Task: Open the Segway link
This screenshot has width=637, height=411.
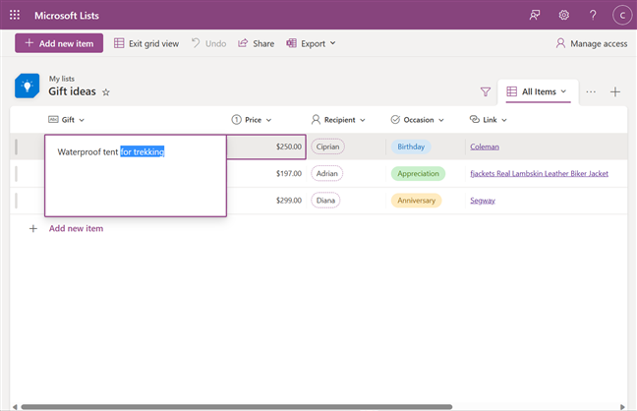Action: (x=483, y=201)
